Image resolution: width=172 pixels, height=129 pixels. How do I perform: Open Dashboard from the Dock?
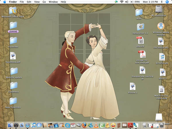coord(16,125)
